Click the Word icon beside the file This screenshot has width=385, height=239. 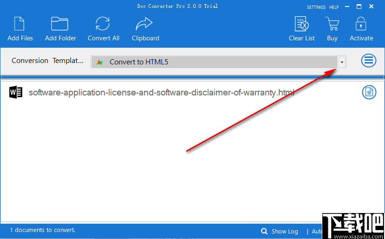pos(16,92)
